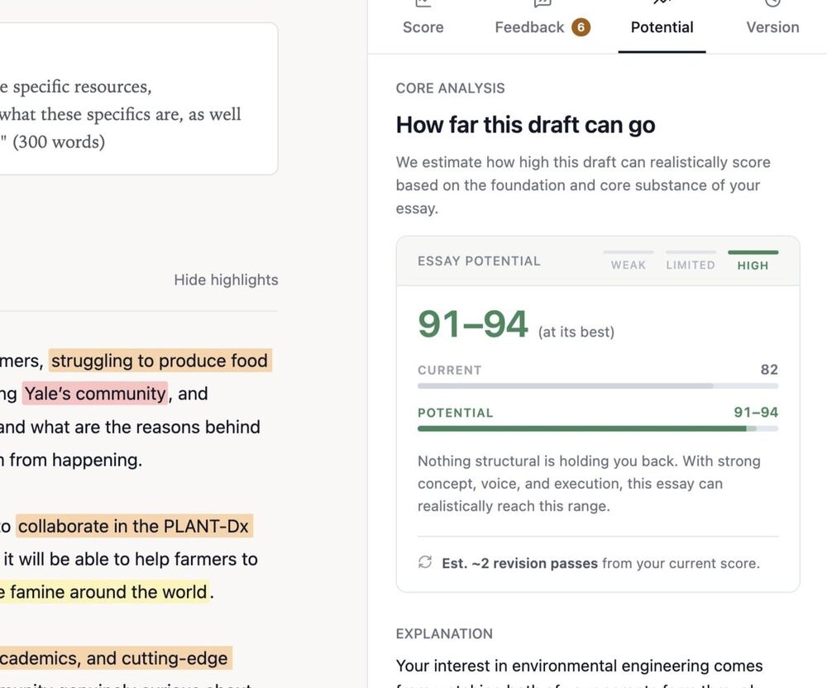Screen dimensions: 827x688
Task: Click the Feedback count badge showing 6
Action: coord(581,27)
